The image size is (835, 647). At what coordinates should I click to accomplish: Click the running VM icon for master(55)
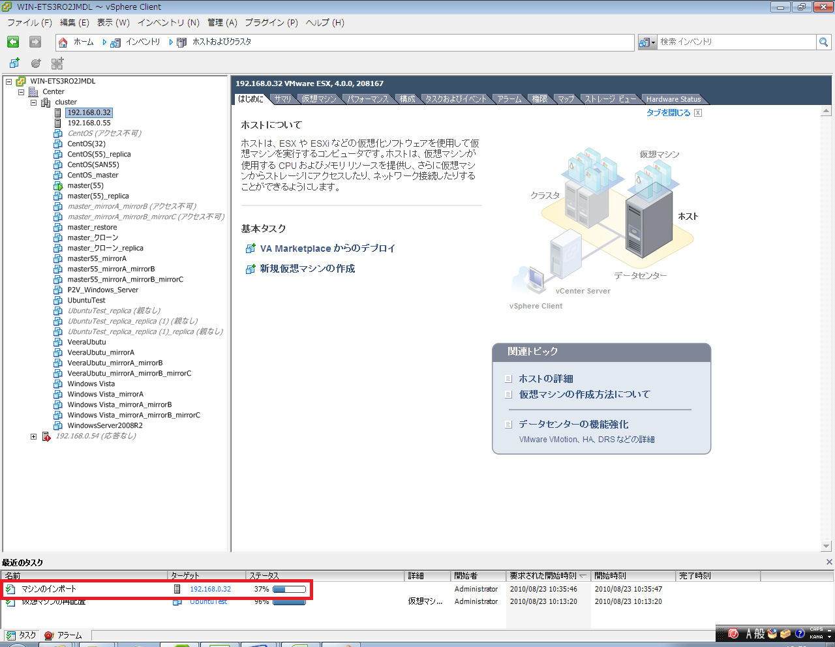point(58,186)
